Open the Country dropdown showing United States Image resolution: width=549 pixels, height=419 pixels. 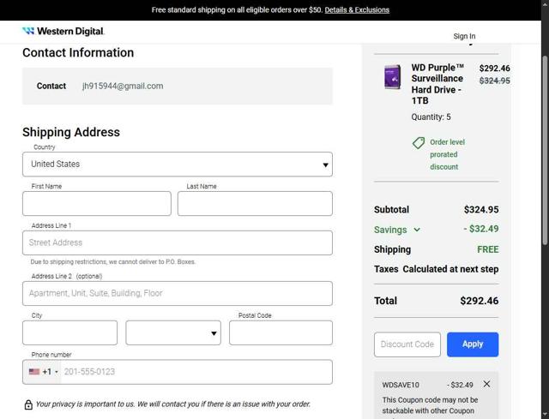[x=178, y=164]
